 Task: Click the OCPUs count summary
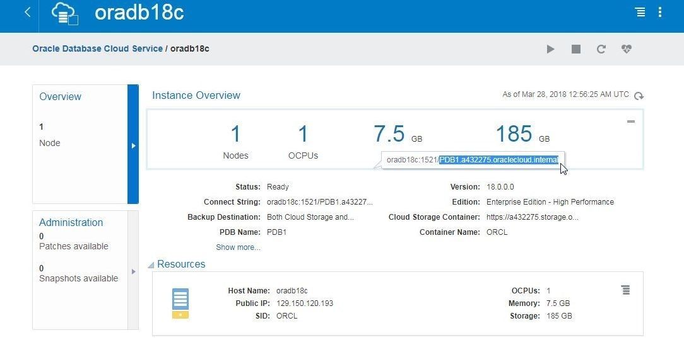303,142
